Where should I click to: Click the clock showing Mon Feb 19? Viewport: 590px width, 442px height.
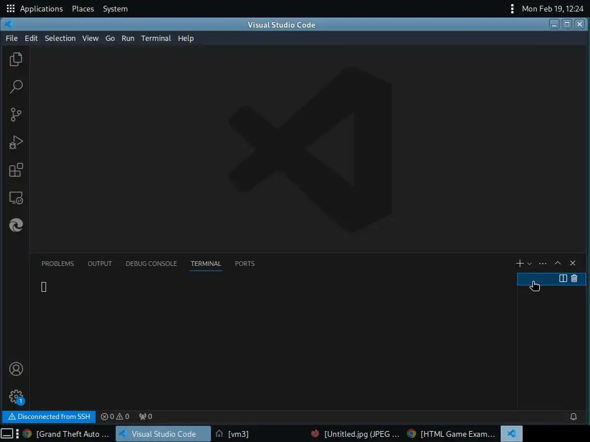click(553, 9)
